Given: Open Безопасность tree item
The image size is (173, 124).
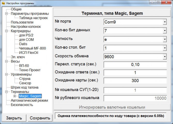Looking at the screenshot, I should click(22, 105).
